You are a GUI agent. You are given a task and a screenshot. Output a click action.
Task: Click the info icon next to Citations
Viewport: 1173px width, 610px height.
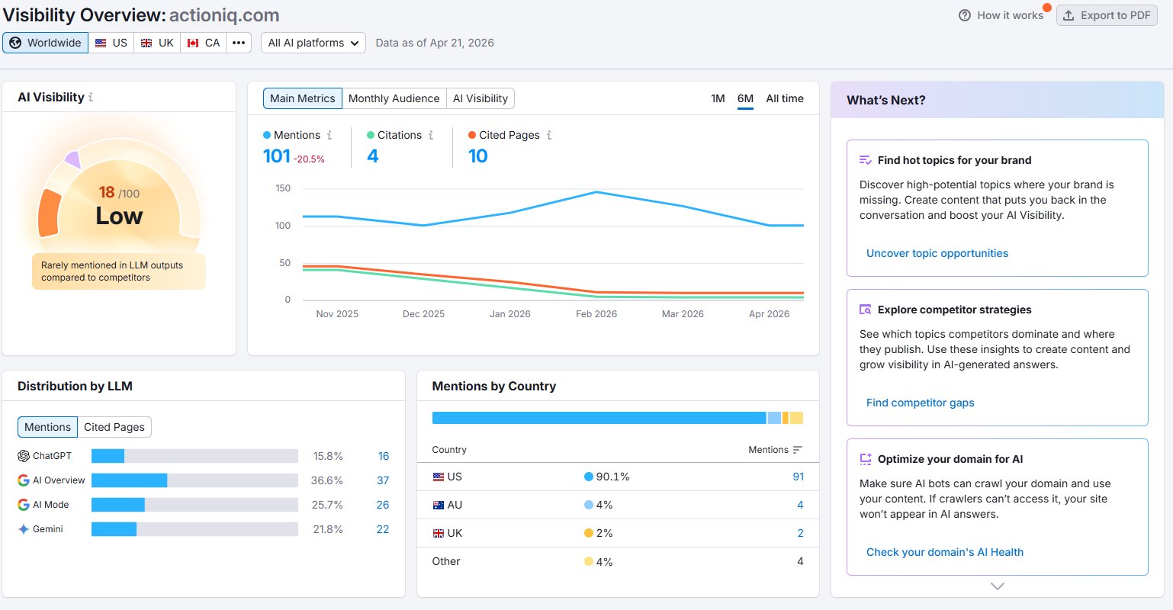431,135
